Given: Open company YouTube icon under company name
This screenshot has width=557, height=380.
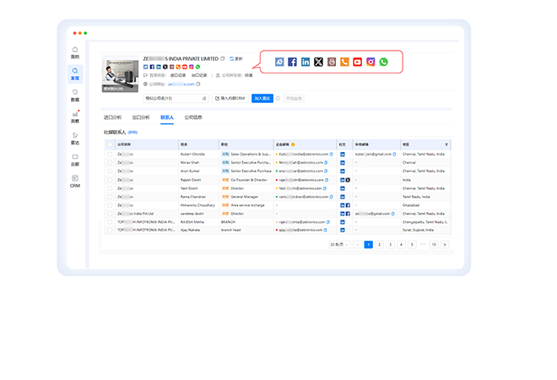Looking at the screenshot, I should tap(185, 67).
